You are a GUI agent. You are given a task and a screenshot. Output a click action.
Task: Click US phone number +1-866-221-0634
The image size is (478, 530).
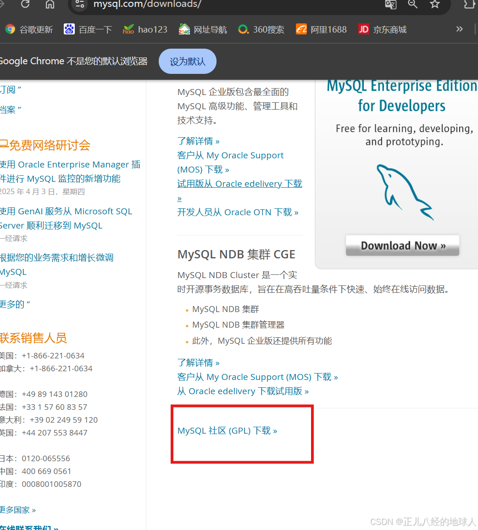pyautogui.click(x=53, y=356)
